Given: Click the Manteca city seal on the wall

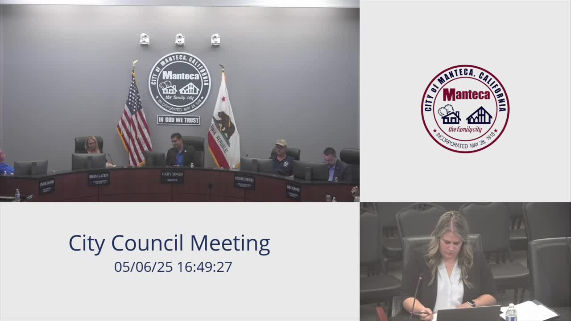Looking at the screenshot, I should (179, 83).
